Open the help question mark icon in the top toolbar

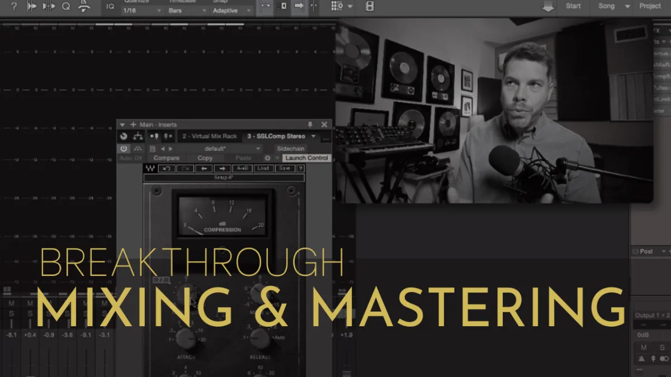coord(14,7)
